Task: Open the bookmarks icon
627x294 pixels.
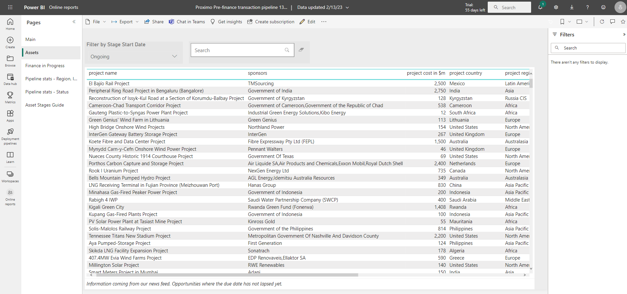Action: (x=562, y=22)
